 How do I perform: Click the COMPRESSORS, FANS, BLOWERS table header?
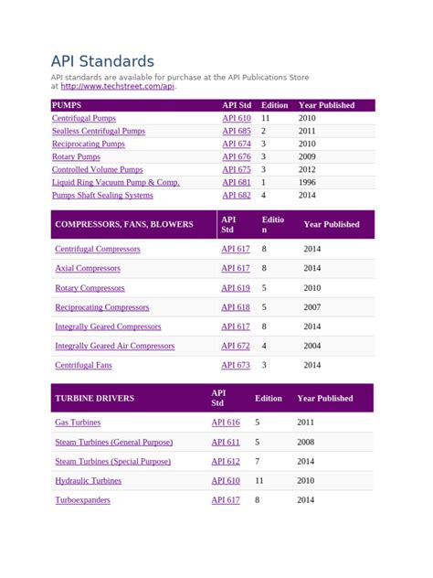tap(124, 224)
